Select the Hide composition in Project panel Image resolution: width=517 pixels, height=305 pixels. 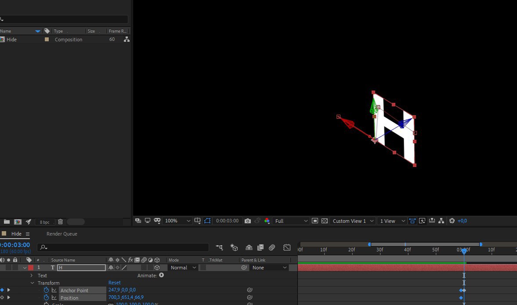[11, 39]
